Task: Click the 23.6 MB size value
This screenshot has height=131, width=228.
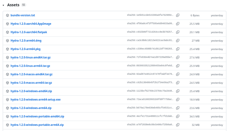Action: [x=194, y=108]
